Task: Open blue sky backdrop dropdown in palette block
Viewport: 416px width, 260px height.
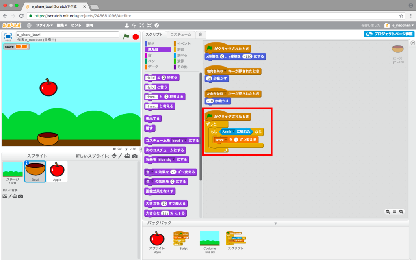Action: coord(174,160)
